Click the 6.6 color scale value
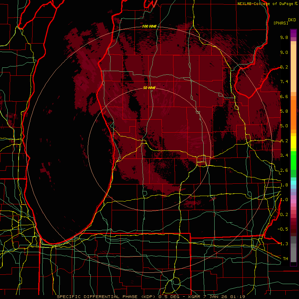The height and width of the screenshot is (299, 299). pyautogui.click(x=284, y=96)
